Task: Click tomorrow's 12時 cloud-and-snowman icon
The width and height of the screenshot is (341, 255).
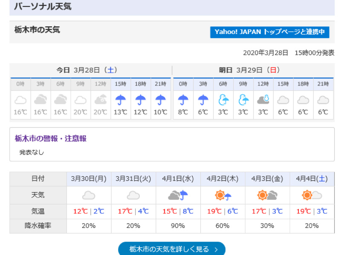Action: [x=263, y=100]
